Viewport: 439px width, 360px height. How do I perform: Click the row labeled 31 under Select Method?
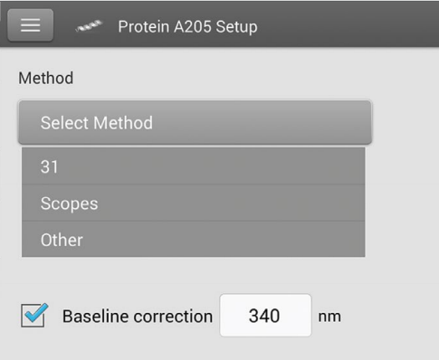pos(194,166)
